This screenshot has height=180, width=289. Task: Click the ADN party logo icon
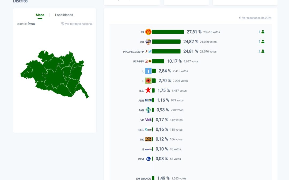click(x=148, y=100)
